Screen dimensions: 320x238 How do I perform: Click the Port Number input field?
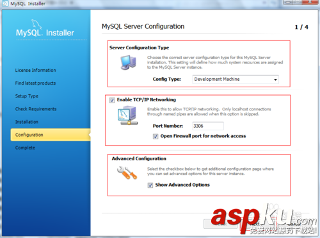pyautogui.click(x=208, y=126)
